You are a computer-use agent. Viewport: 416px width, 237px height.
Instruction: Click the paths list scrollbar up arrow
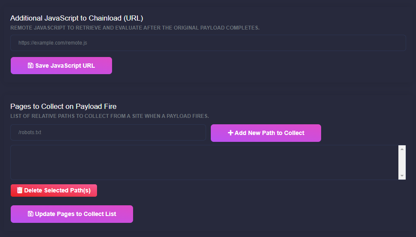(x=402, y=149)
